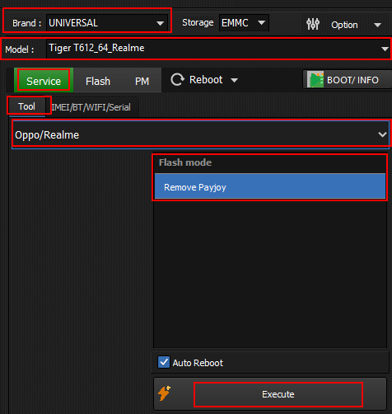Viewport: 392px width, 414px height.
Task: Expand the Oppo/Realme selection combo box
Action: pyautogui.click(x=201, y=134)
